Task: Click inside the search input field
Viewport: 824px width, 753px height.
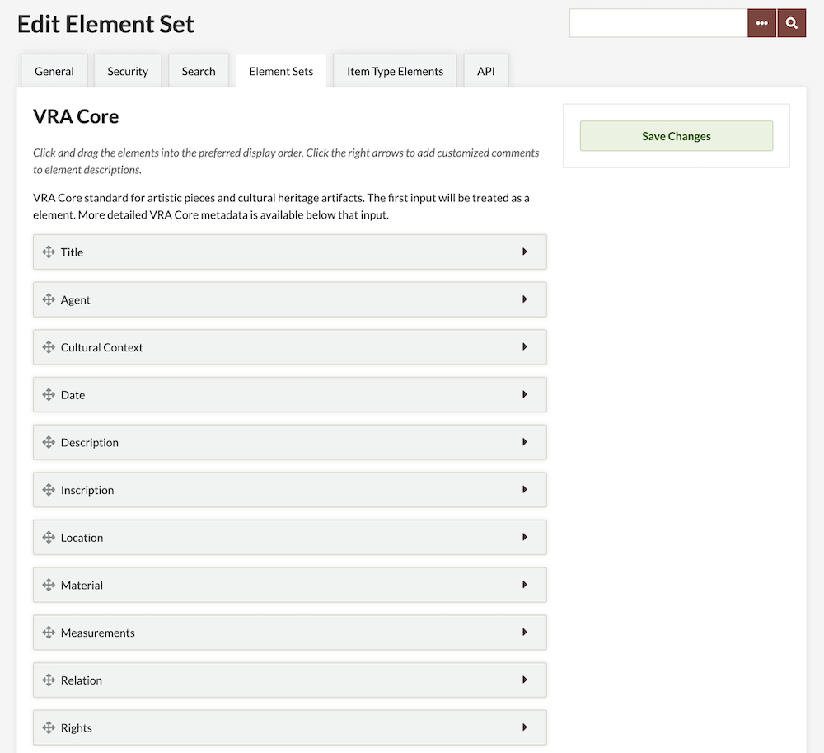Action: tap(658, 23)
